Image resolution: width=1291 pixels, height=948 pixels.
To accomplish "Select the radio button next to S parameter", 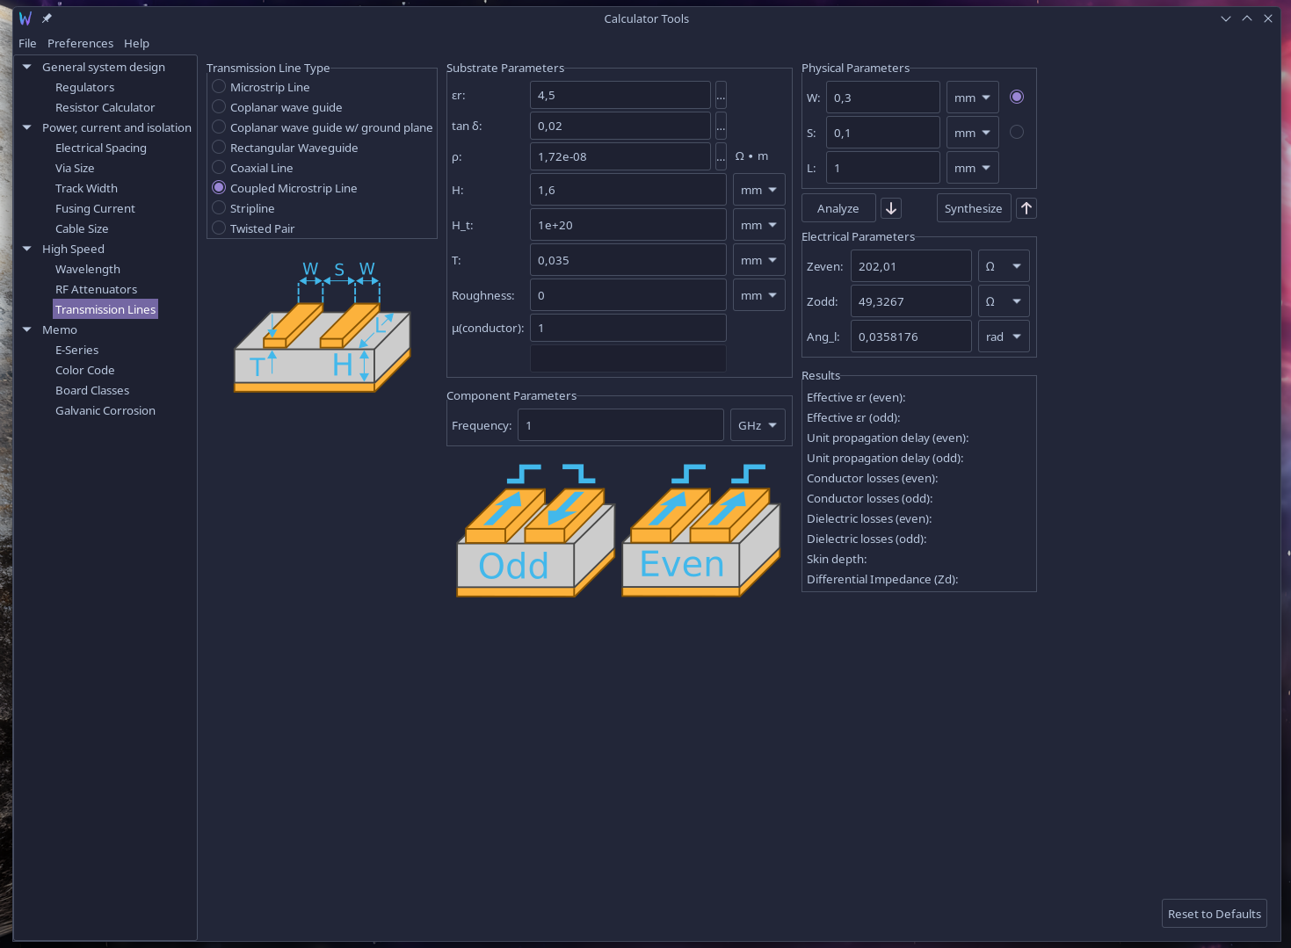I will coord(1017,132).
